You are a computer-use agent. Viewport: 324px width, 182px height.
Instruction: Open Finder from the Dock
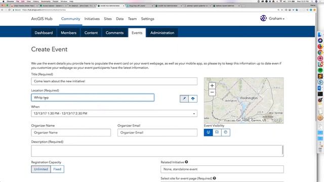point(320,34)
